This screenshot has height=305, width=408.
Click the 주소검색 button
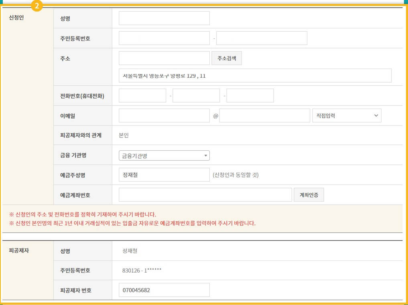227,58
